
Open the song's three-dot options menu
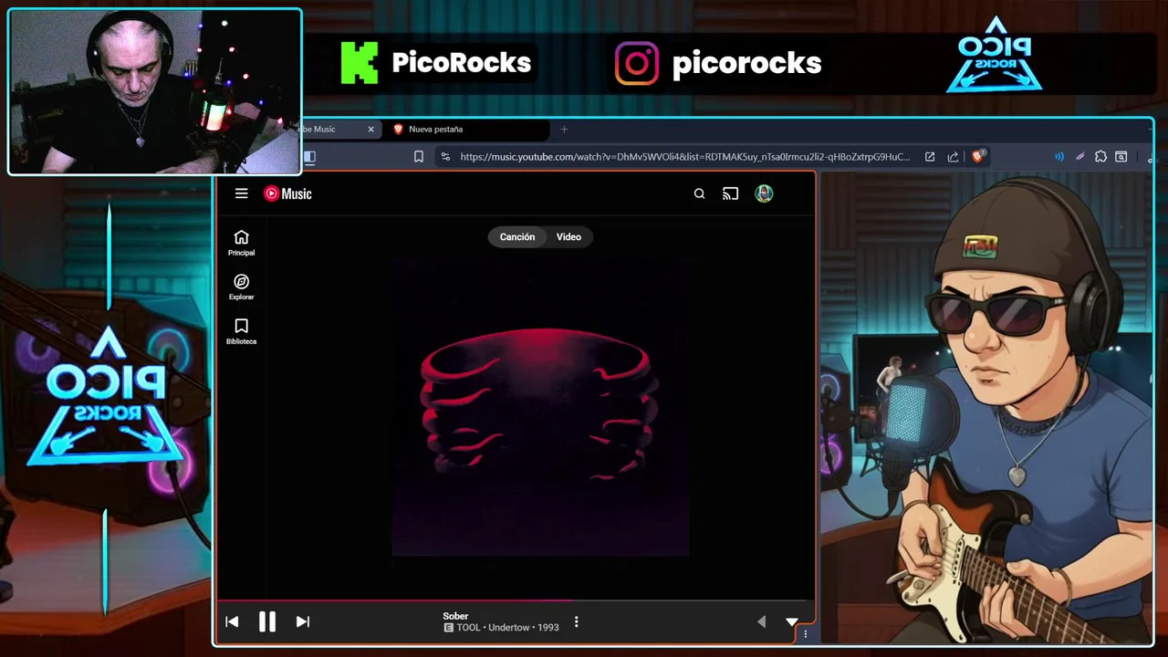576,621
